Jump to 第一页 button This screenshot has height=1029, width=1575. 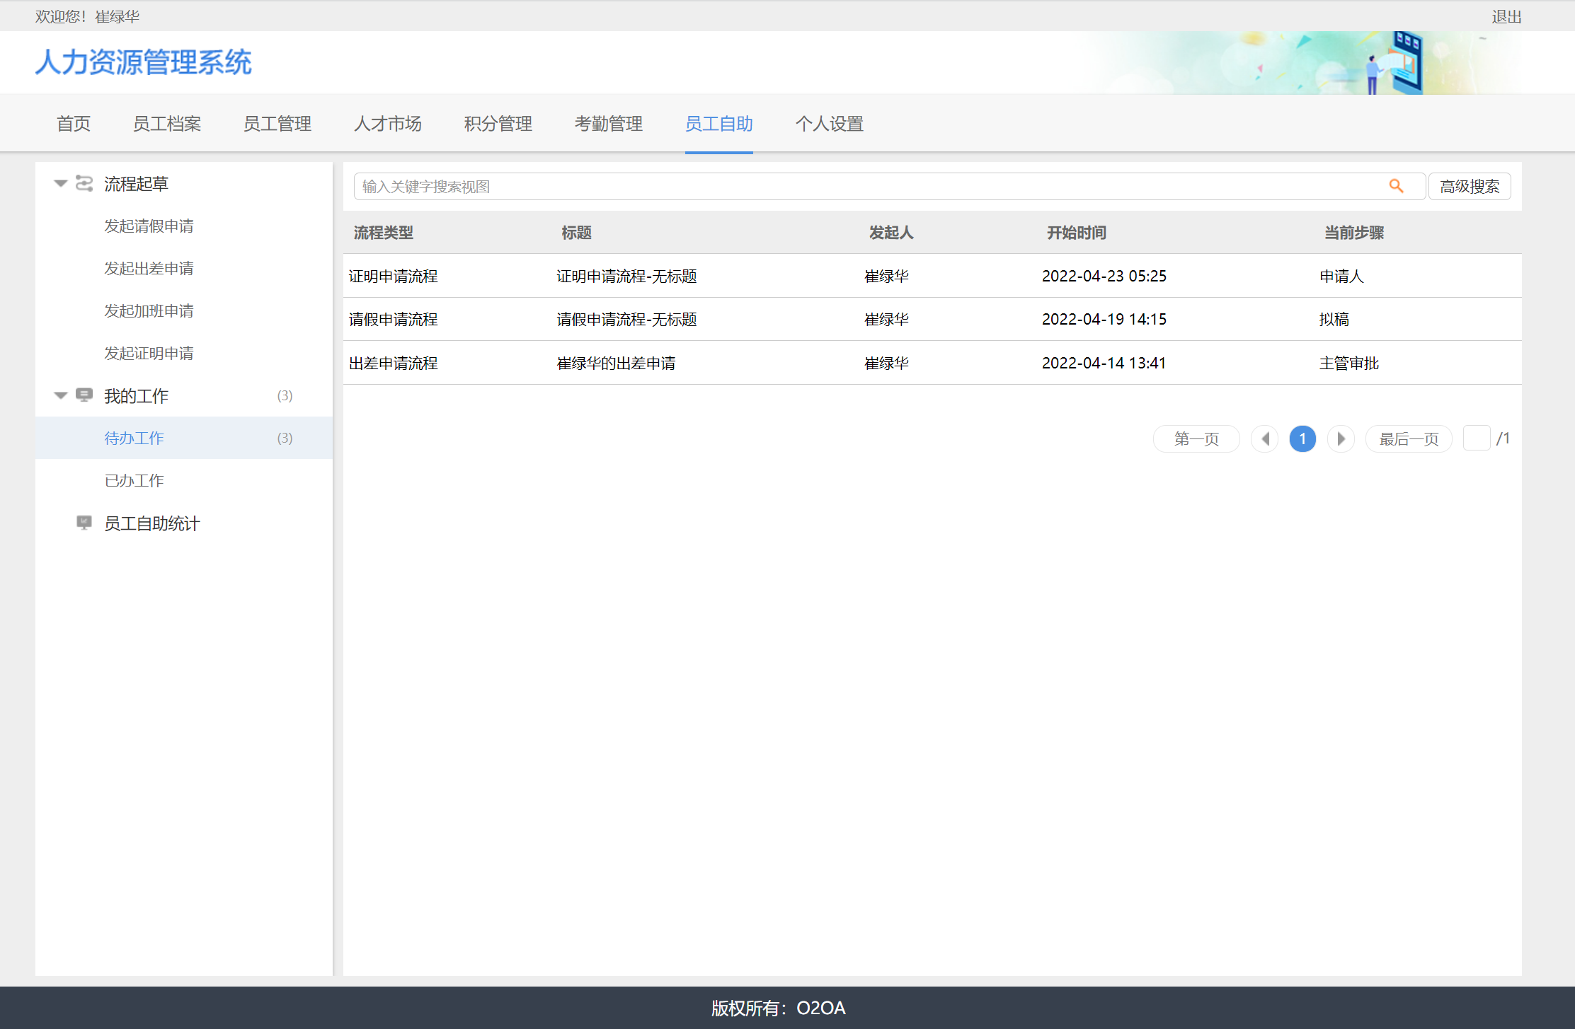coord(1196,438)
